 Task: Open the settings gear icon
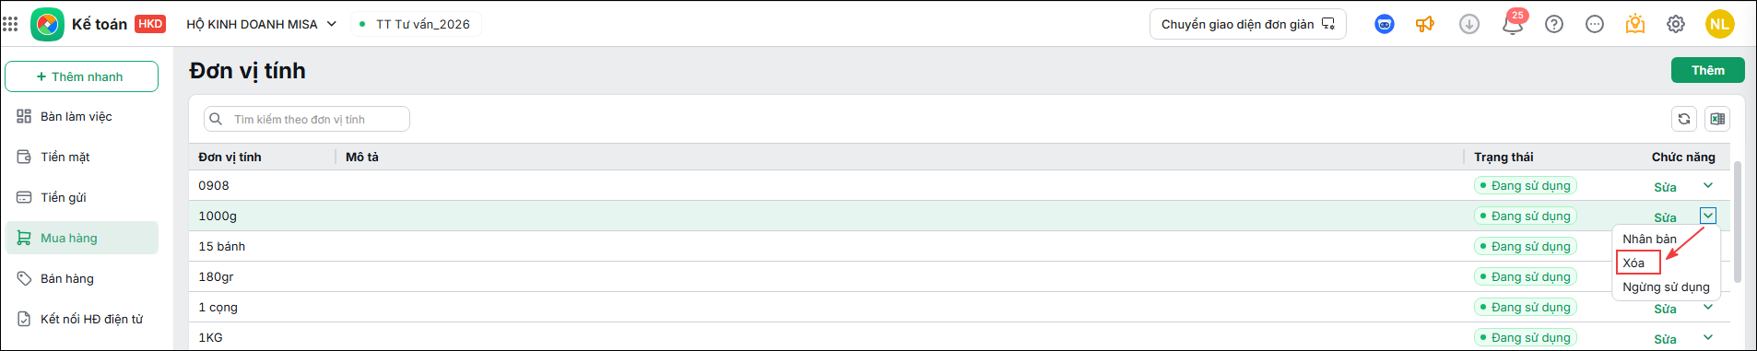pos(1676,24)
